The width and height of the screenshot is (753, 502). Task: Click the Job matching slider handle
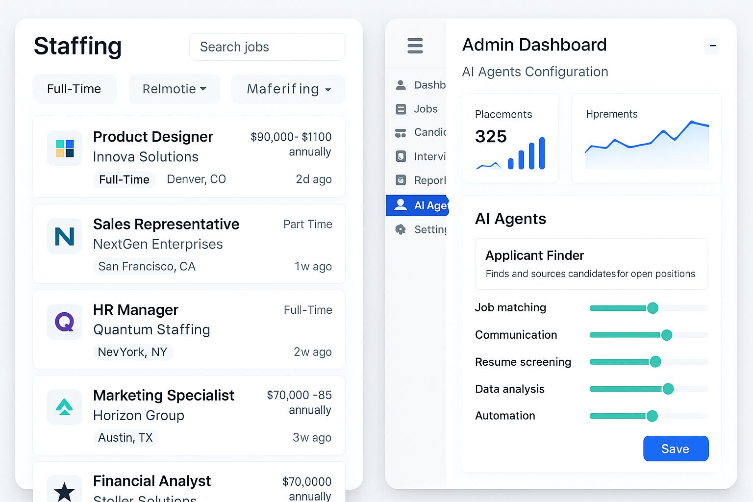(x=653, y=308)
